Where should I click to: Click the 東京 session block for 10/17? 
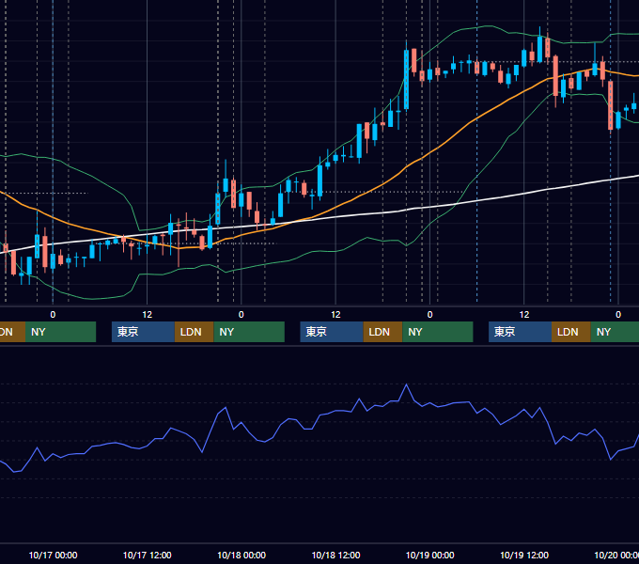click(143, 332)
